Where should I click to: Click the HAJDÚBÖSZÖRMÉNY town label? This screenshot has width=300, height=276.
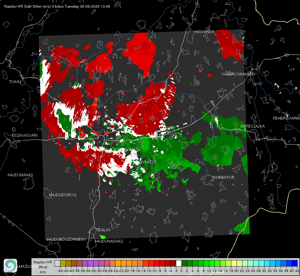click(66, 239)
